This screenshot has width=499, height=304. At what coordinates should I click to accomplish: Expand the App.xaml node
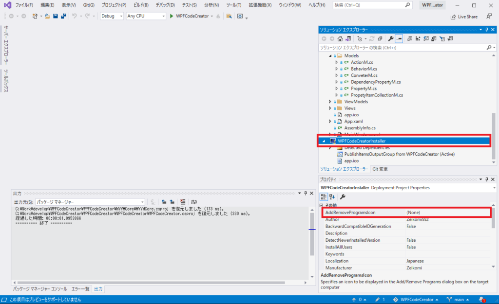(330, 121)
